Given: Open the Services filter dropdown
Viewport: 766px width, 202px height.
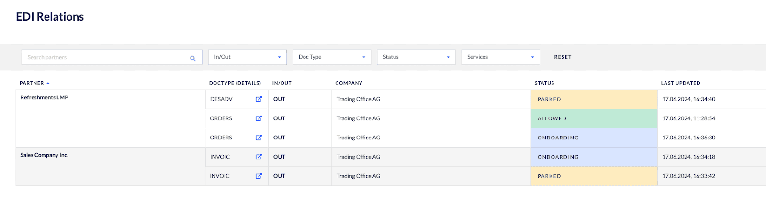Looking at the screenshot, I should [500, 57].
